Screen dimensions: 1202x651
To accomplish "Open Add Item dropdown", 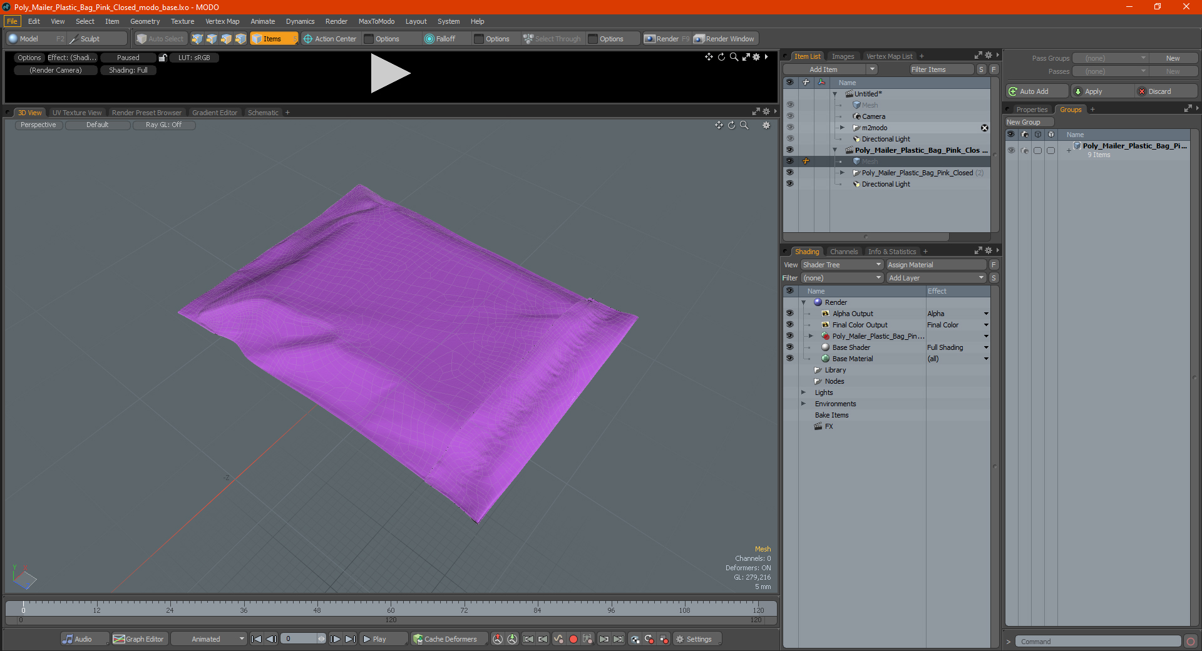I will coord(830,69).
